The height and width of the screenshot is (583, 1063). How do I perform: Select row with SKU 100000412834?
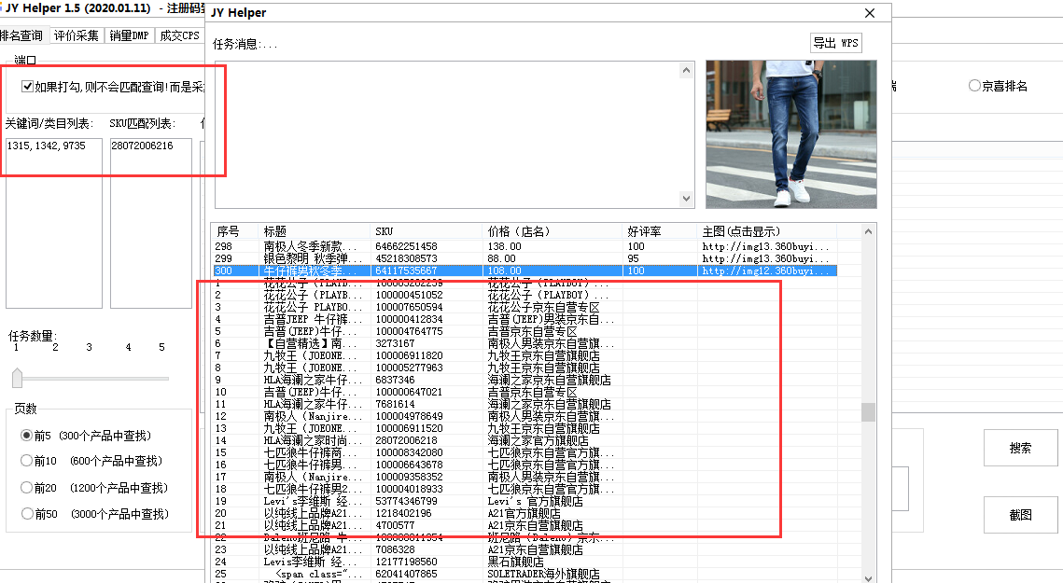pos(525,319)
